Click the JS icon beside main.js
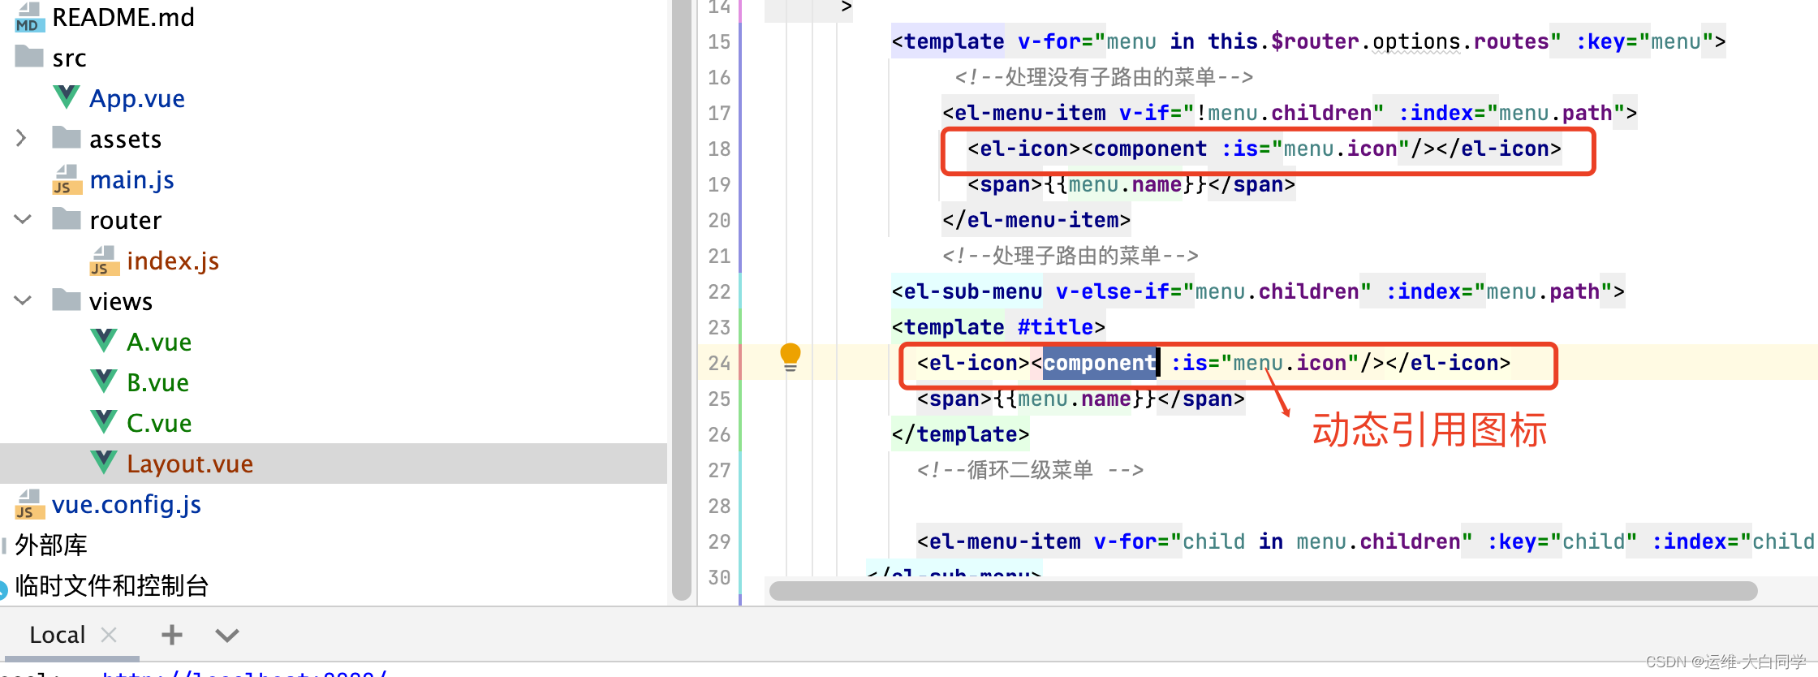Screen dimensions: 1818x677 point(67,180)
